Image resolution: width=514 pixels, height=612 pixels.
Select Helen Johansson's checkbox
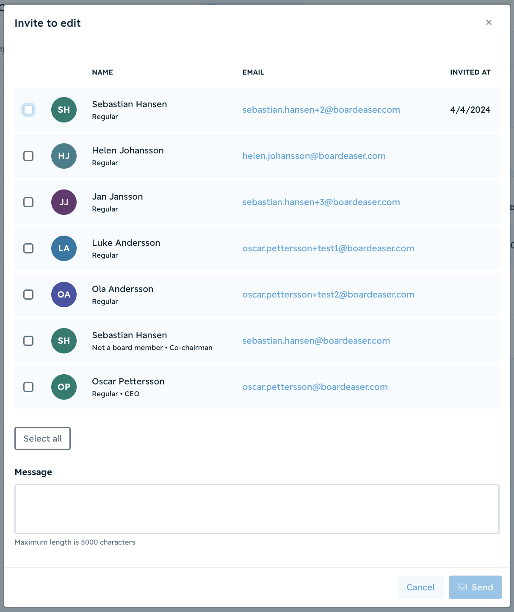28,156
